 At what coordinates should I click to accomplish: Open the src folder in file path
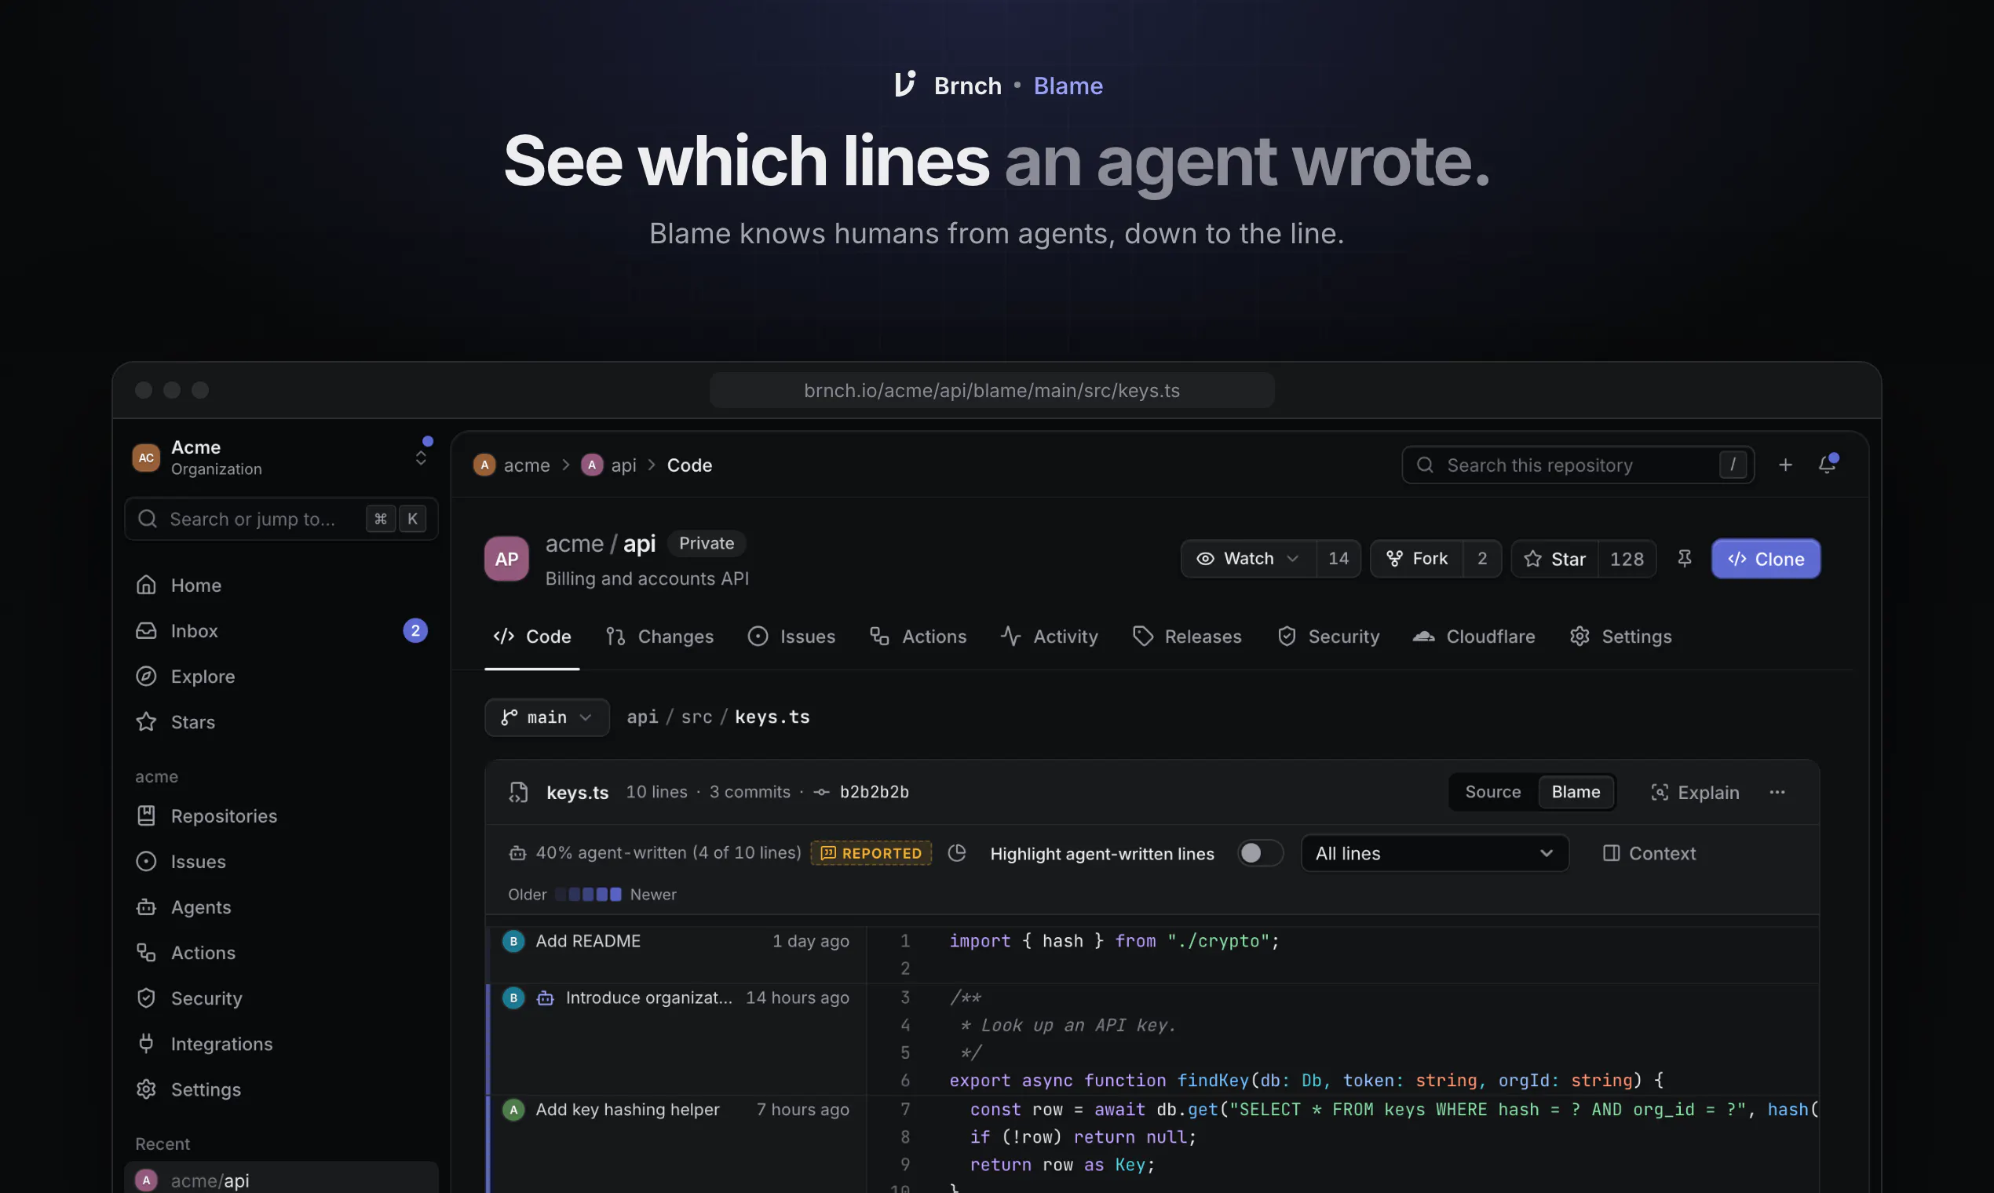tap(696, 717)
